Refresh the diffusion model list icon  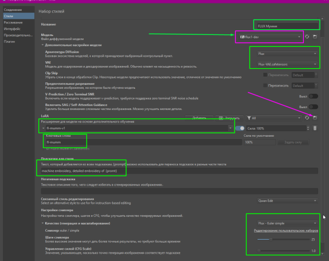tap(307, 37)
